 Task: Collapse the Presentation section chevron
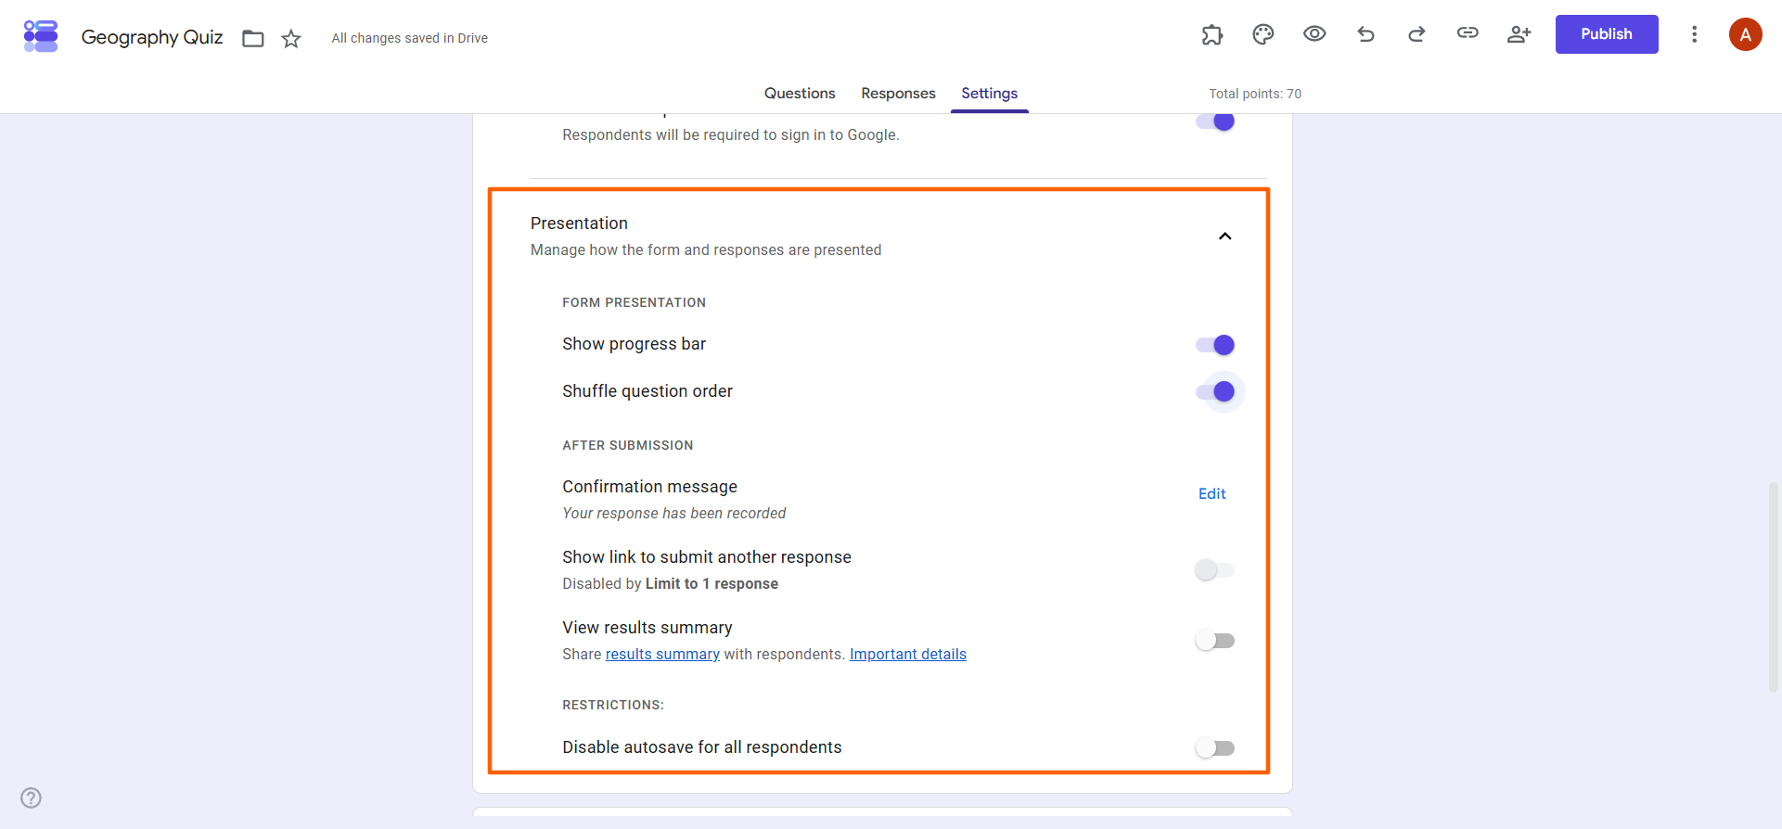point(1224,236)
